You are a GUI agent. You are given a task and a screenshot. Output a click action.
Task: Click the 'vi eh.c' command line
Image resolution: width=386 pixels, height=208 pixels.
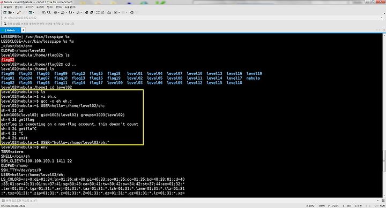28,96
